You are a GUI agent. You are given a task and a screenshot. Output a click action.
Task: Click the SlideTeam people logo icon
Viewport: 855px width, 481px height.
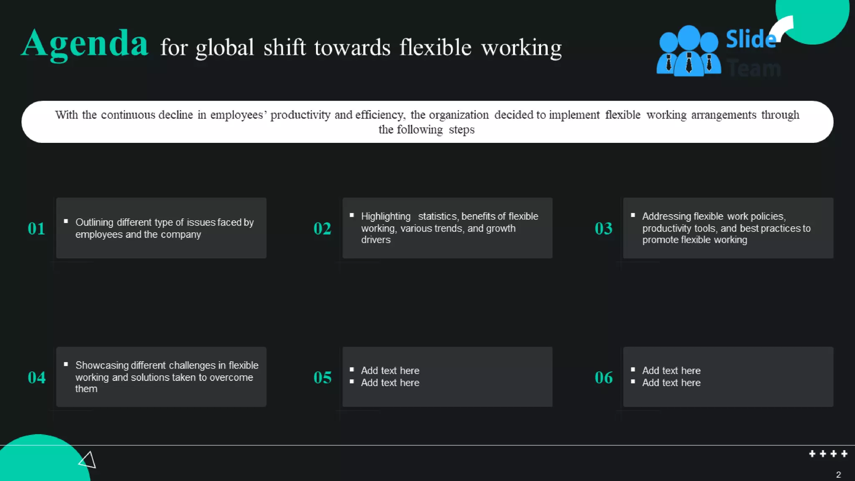[x=688, y=51]
